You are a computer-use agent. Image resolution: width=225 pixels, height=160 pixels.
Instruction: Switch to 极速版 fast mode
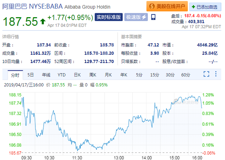tap(136, 17)
